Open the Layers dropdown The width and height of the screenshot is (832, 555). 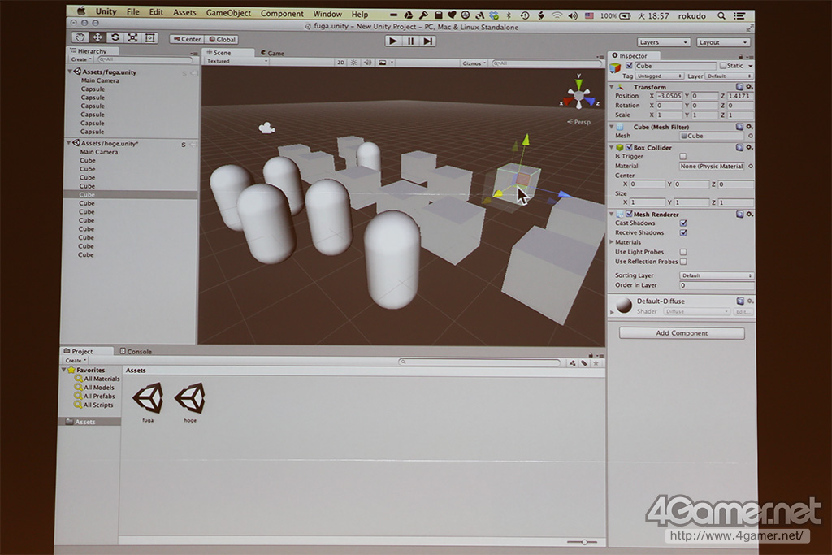664,42
